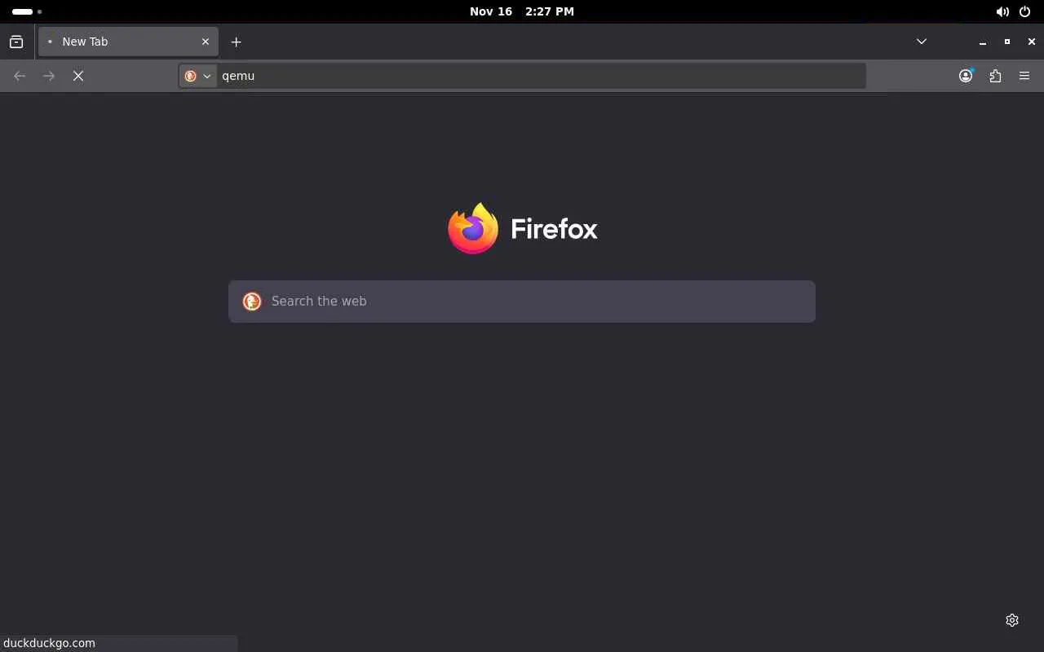Screen dimensions: 1044x652
Task: Click the Search the web box
Action: [522, 302]
